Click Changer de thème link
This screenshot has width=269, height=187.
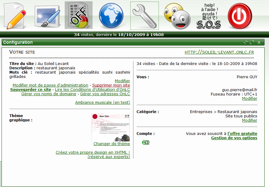click(112, 144)
